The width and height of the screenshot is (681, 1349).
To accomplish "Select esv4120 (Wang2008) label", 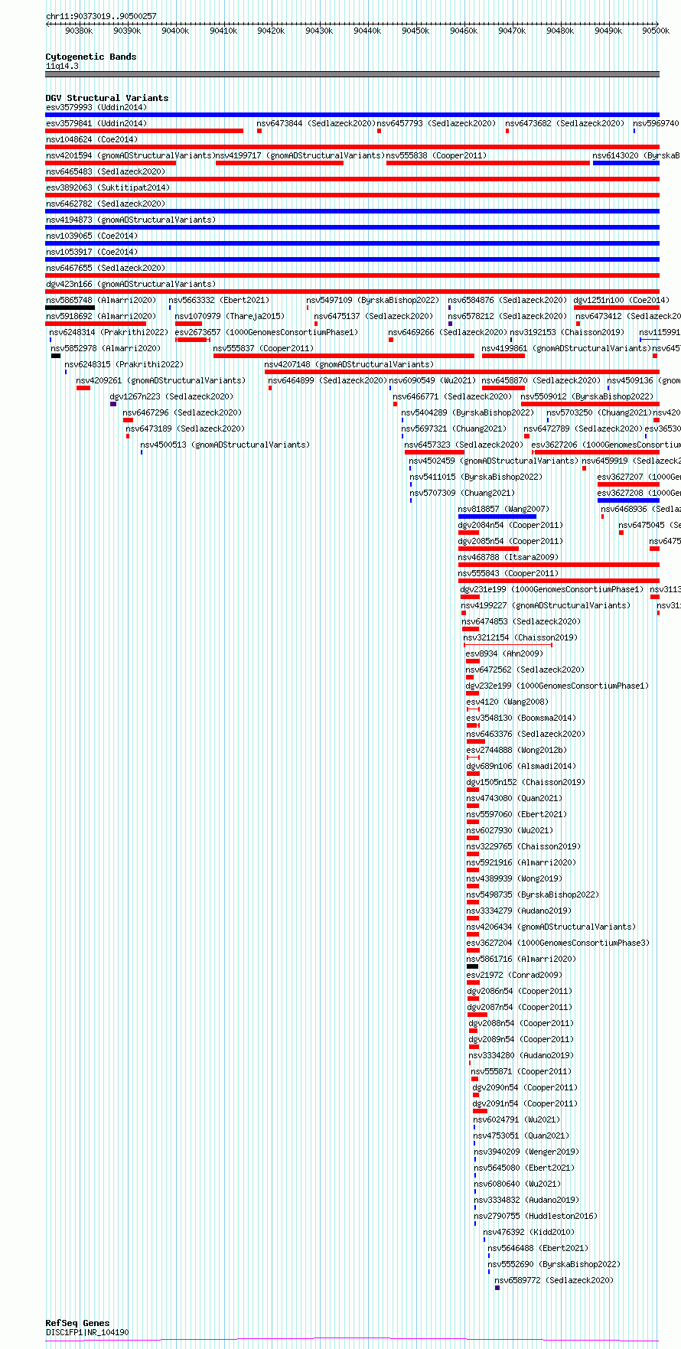I will point(507,702).
